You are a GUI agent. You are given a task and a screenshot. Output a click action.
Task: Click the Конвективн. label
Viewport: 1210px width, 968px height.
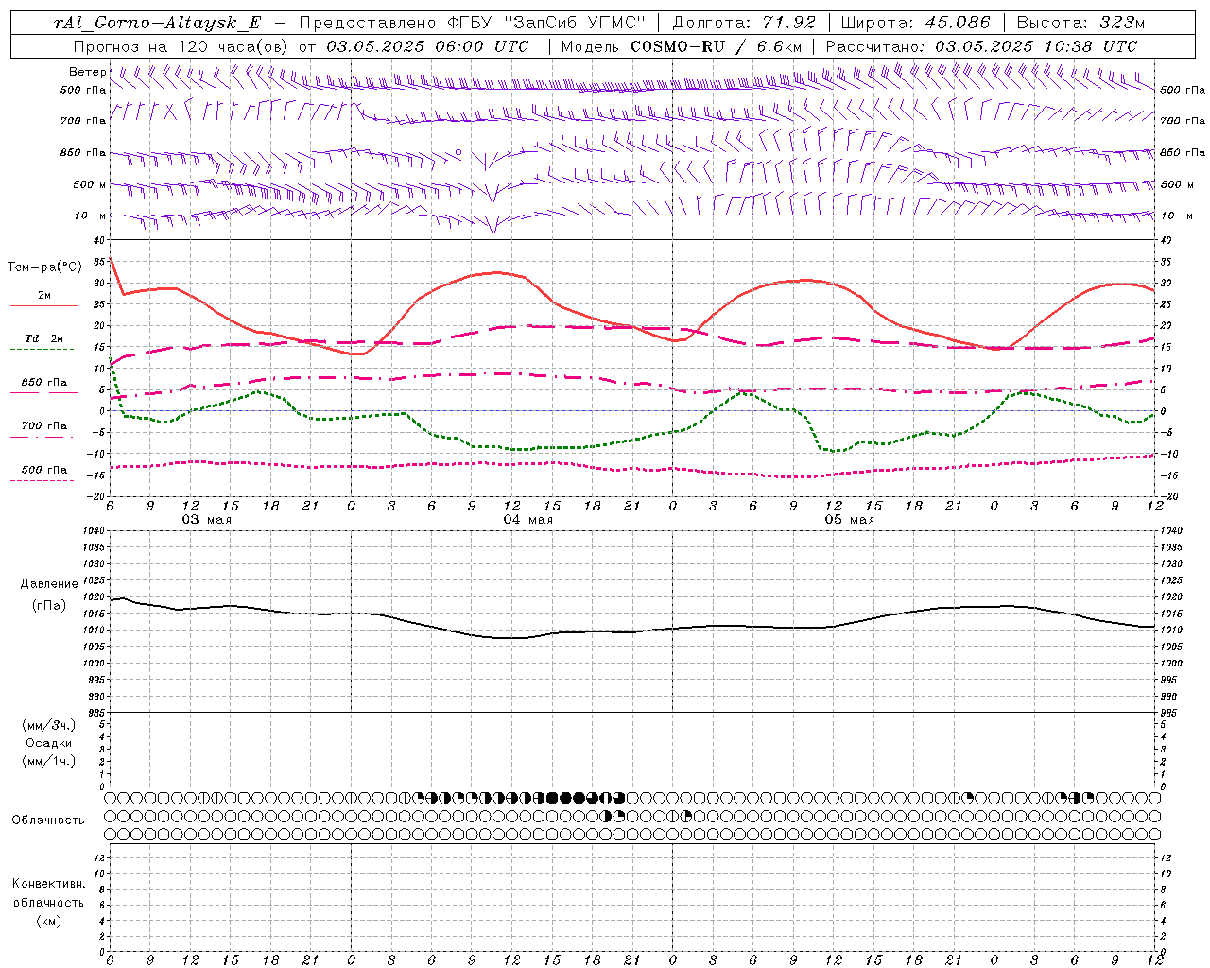48,884
